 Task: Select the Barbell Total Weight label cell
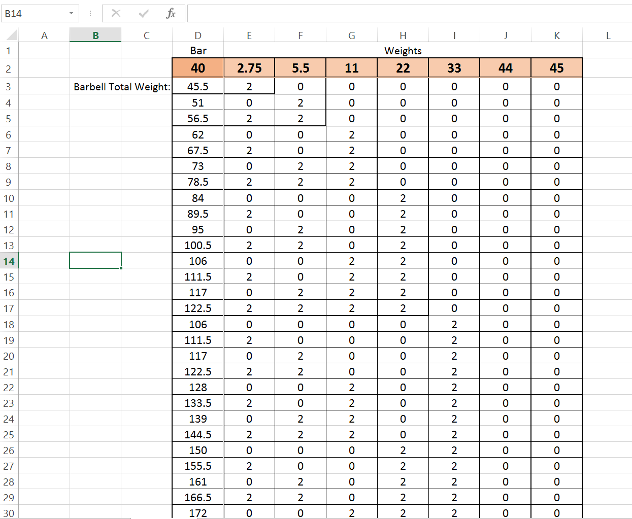pos(122,87)
